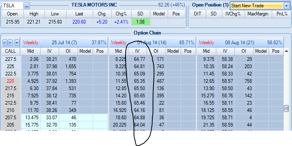The height and width of the screenshot is (146, 292).
Task: Grab the option chain vertical scrollbar thumb
Action: click(x=286, y=109)
